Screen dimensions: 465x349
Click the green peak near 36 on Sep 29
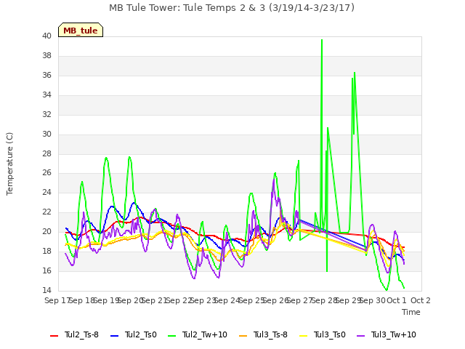pyautogui.click(x=355, y=73)
